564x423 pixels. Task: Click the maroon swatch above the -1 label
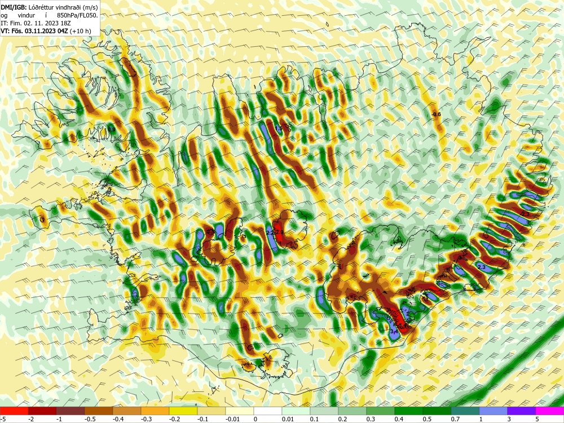(x=70, y=411)
